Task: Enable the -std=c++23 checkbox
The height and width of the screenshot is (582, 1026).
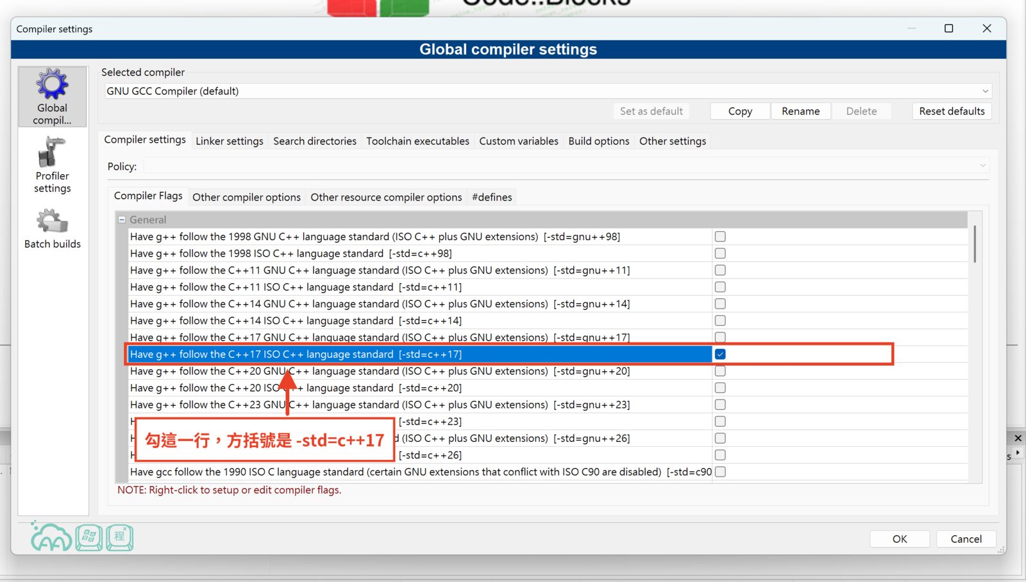Action: [720, 421]
